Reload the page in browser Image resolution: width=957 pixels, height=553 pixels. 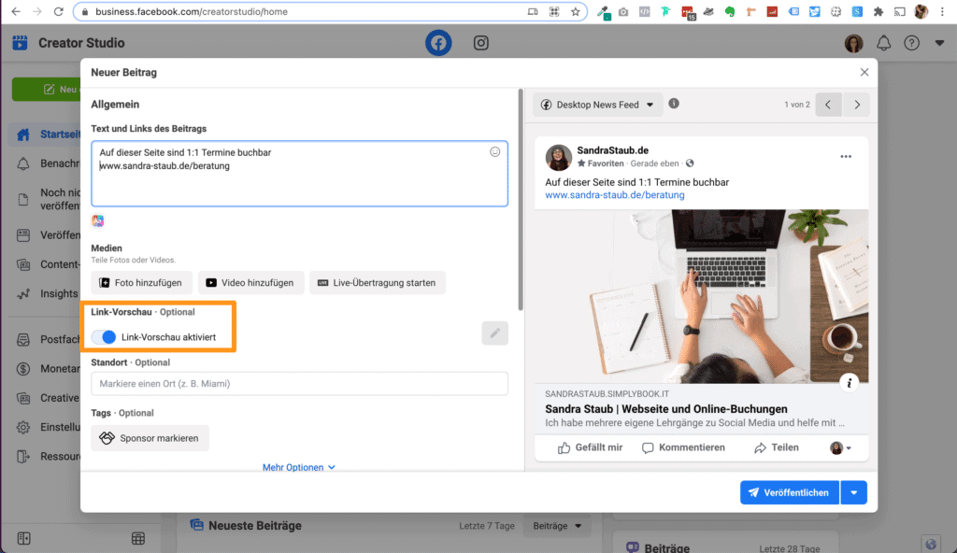pyautogui.click(x=59, y=11)
